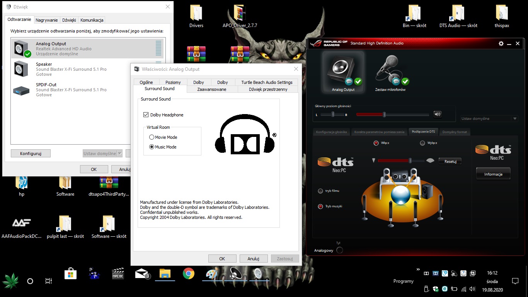
Task: Open Konfiguracja głośnika tab
Action: tap(332, 132)
